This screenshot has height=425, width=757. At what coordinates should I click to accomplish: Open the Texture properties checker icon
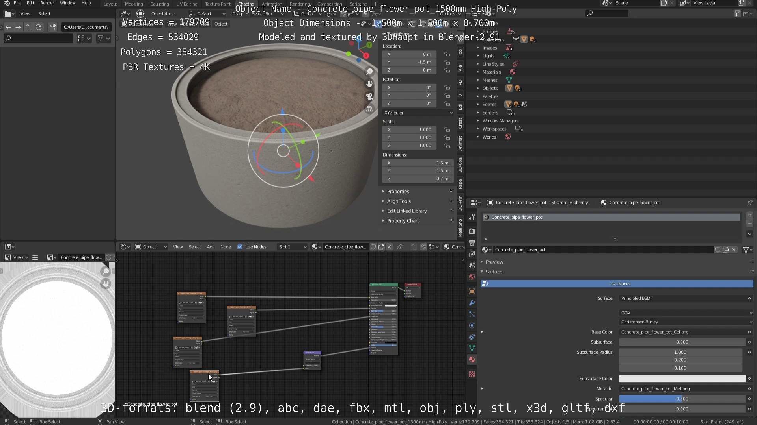472,374
